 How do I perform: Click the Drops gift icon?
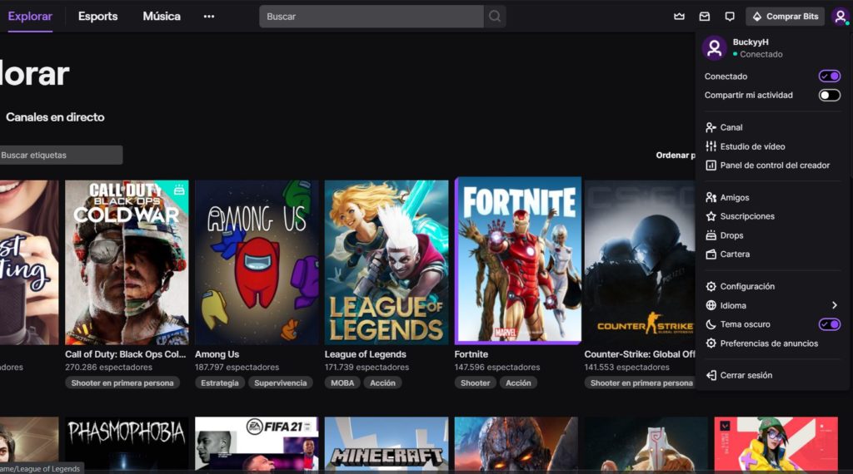(711, 235)
